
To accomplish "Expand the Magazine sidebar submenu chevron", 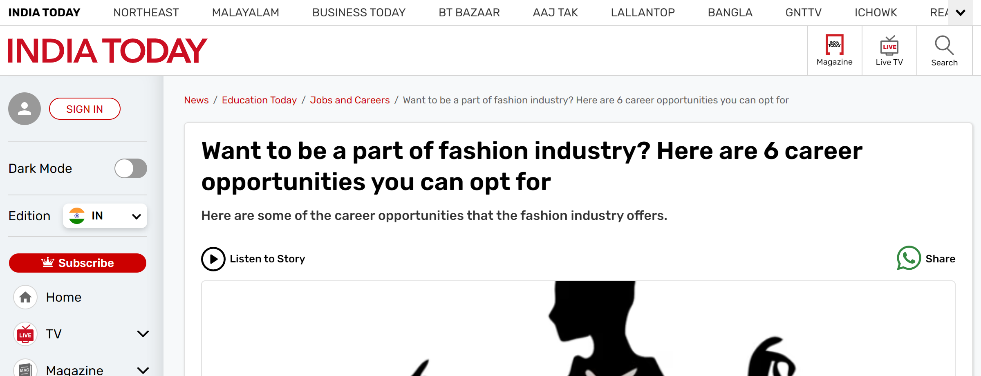I will coord(143,370).
